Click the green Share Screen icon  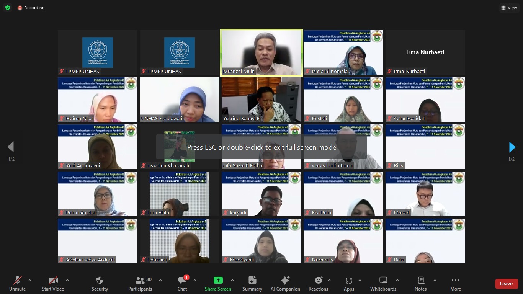pyautogui.click(x=218, y=281)
